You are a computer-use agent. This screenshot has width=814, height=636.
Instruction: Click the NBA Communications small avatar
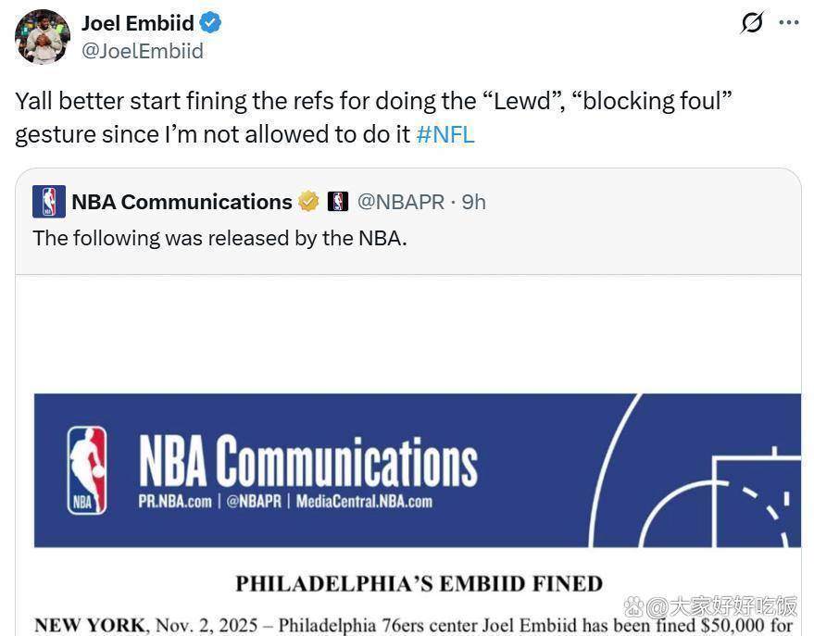pos(48,202)
